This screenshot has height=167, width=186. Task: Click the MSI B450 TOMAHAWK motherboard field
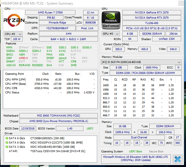(x=58, y=115)
